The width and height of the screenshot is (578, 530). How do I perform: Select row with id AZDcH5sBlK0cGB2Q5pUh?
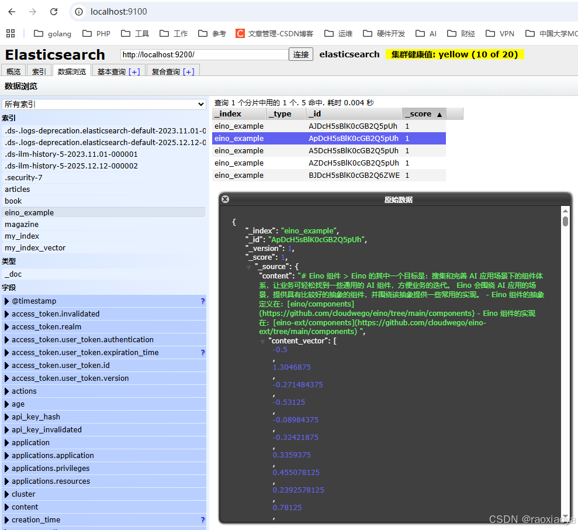[x=329, y=163]
